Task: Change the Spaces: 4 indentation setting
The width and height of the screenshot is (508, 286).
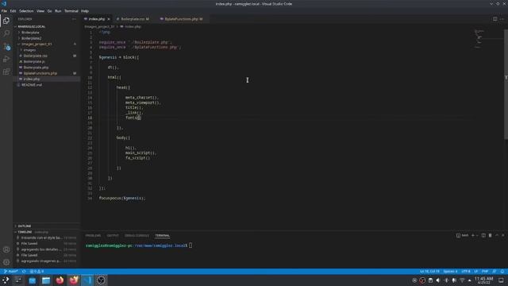Action: click(450, 272)
